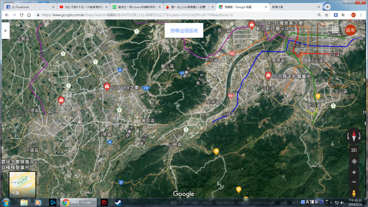368x207 pixels.
Task: Select the SUBARU台灣意美汽車 map pin
Action: 251,25
